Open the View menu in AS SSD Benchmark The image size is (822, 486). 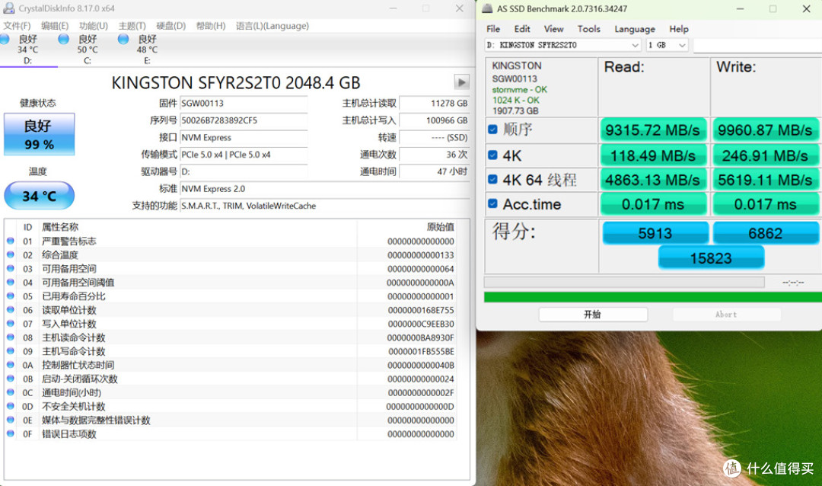(x=553, y=29)
